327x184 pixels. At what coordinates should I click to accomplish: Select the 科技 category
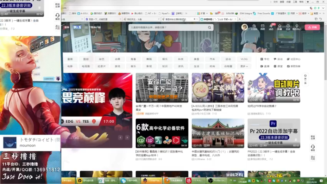click(181, 59)
